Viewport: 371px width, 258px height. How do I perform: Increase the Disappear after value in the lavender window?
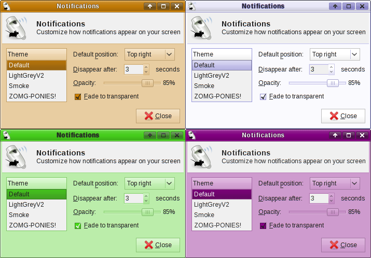coord(331,67)
